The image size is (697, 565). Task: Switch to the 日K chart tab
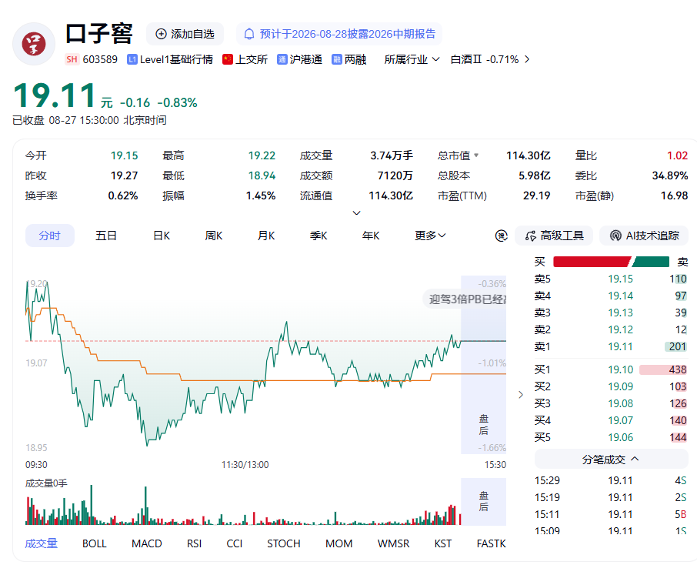162,236
